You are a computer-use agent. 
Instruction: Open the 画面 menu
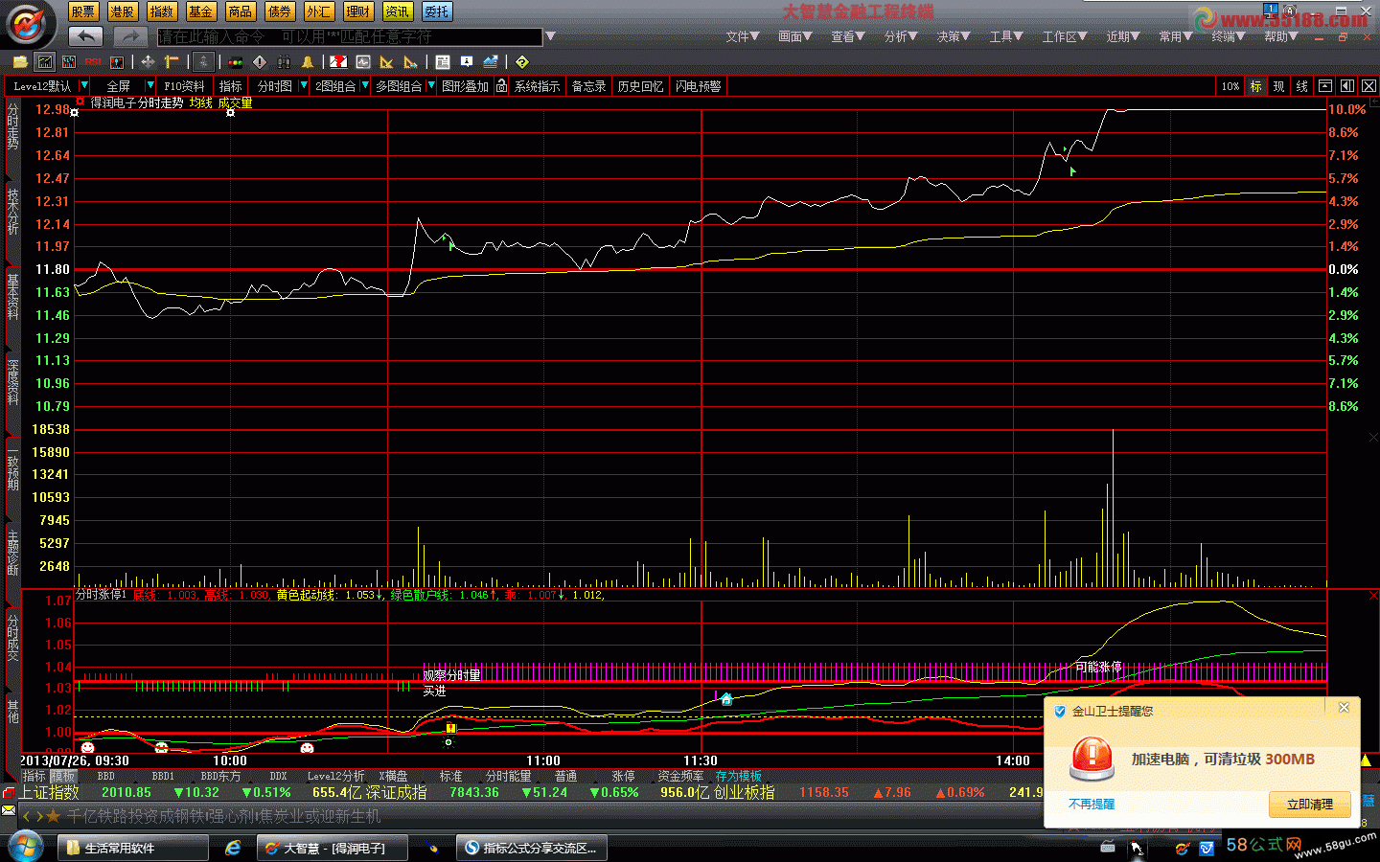[795, 36]
